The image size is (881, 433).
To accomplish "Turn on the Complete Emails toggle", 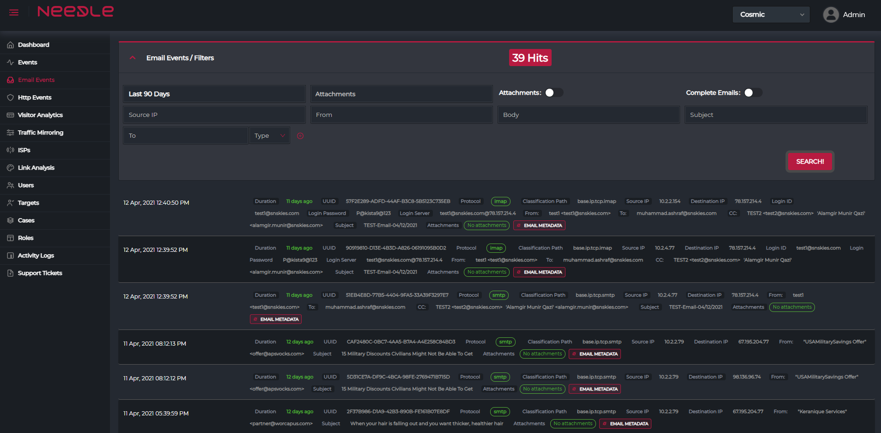I will [753, 93].
